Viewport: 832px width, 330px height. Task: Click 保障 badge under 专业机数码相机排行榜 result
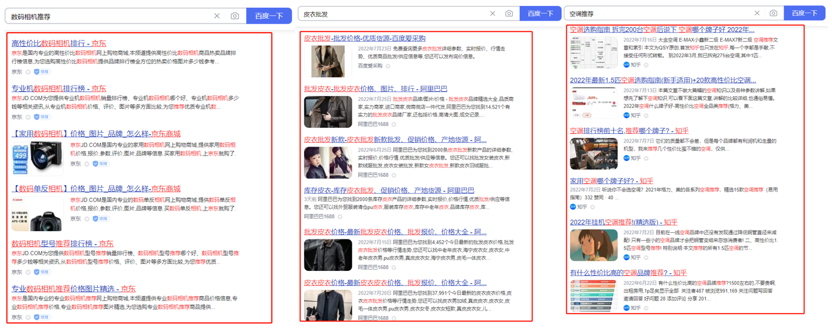click(x=42, y=117)
